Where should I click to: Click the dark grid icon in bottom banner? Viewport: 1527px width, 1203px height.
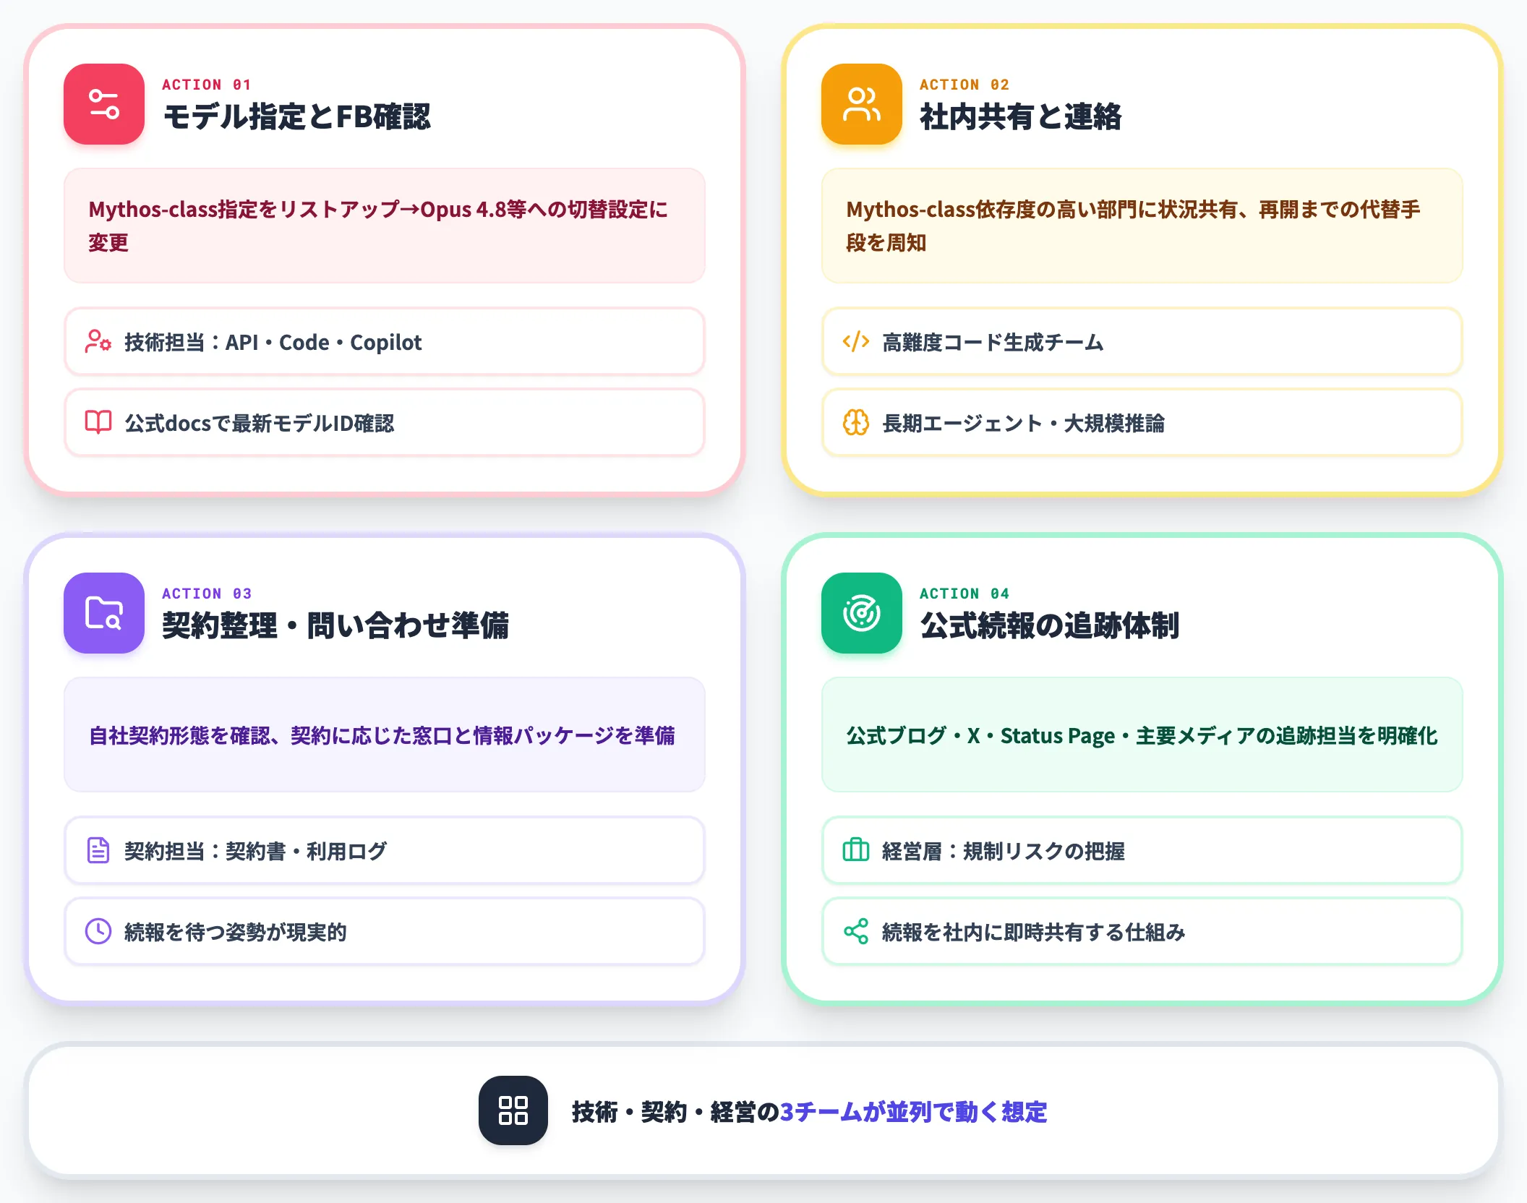tap(513, 1110)
